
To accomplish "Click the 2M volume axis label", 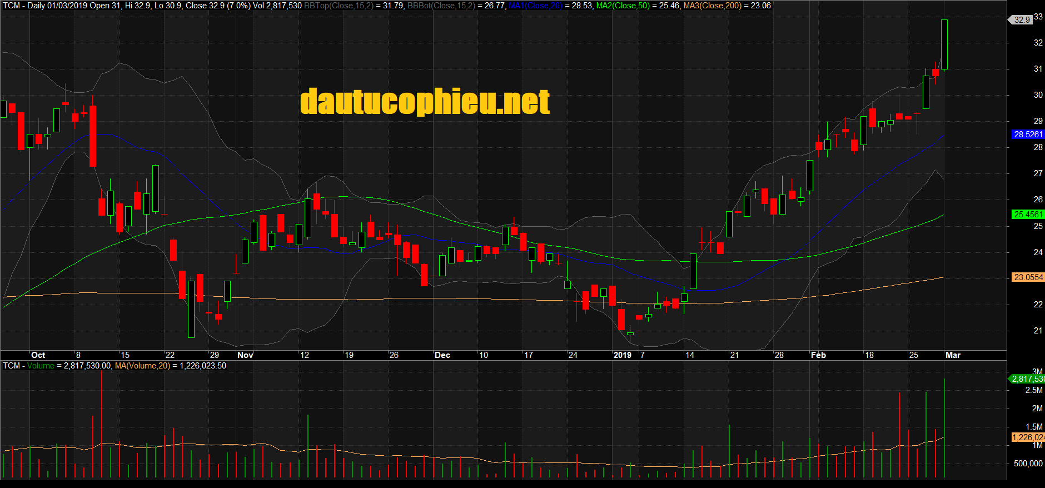I will pyautogui.click(x=1037, y=409).
